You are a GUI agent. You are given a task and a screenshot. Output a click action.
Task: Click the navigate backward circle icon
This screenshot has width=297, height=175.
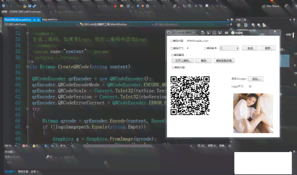click(3, 6)
